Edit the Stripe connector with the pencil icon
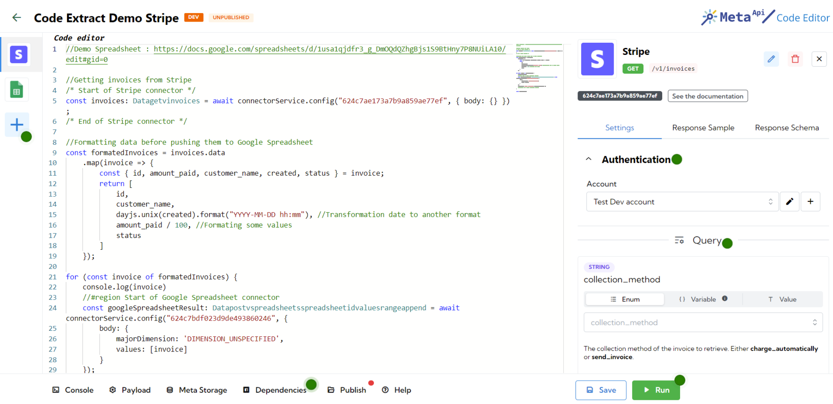This screenshot has width=833, height=404. [x=771, y=59]
